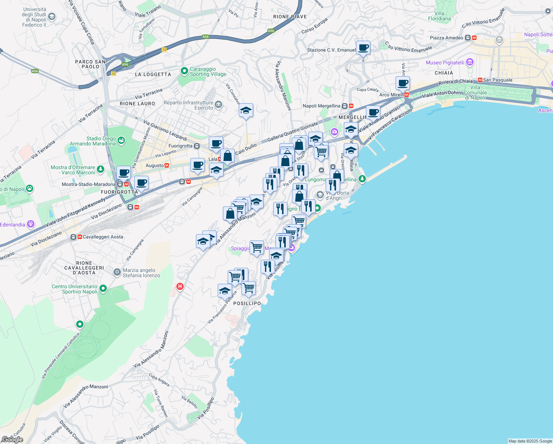
Task: Click the shopping cart marker on Via Stazio
Action: [320, 151]
